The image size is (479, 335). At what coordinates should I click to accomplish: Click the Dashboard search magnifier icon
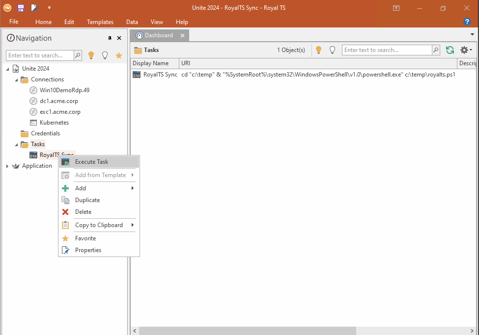coord(436,50)
